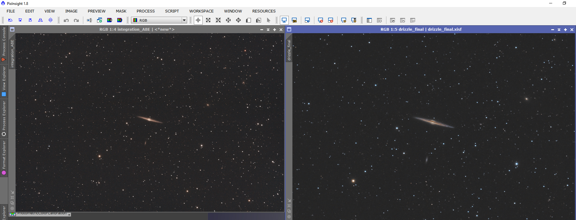576x220 pixels.
Task: Open the Format Explorer side tab
Action: (4, 158)
